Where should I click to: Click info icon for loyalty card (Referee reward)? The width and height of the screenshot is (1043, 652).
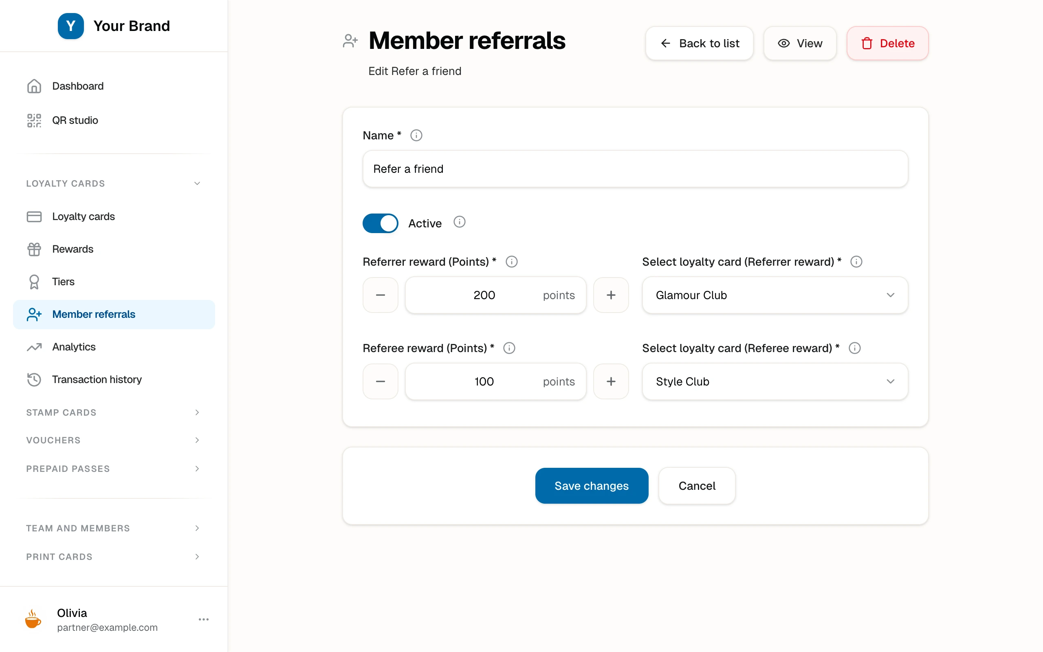854,348
